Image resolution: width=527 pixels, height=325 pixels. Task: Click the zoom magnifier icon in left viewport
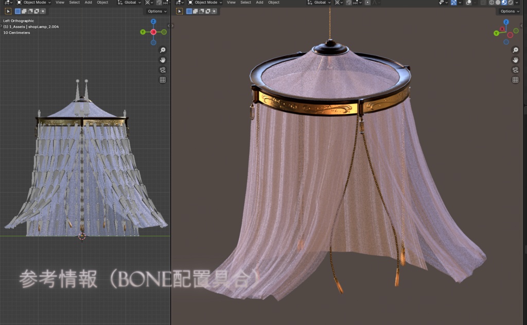point(163,50)
